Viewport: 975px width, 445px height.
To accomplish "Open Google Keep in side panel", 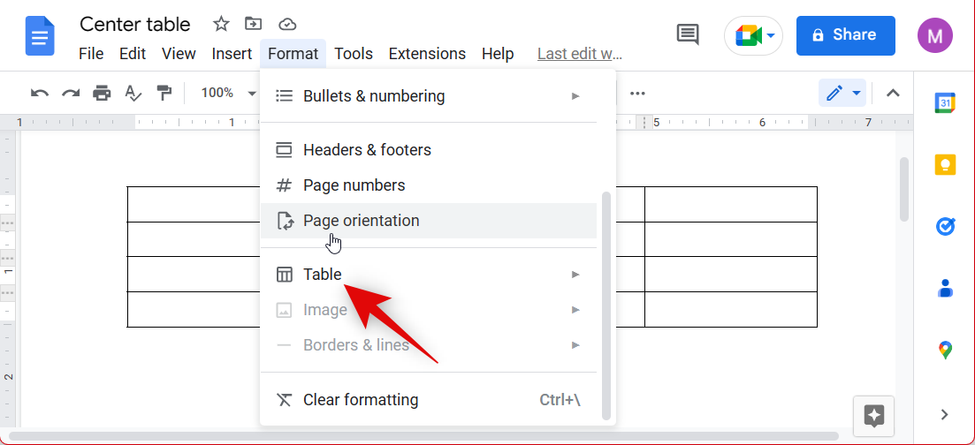I will [x=945, y=165].
